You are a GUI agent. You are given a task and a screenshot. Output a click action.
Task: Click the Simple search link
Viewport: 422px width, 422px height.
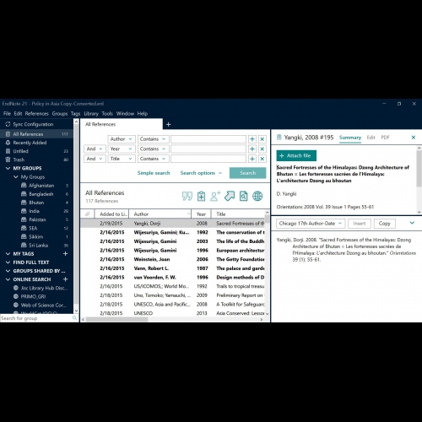pos(154,173)
